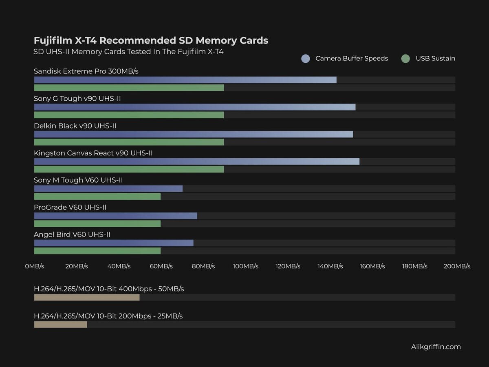Screen dimensions: 489x367
Task: Toggle the Camera Buffer Speeds legend entry
Action: [351, 58]
